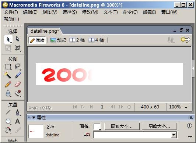Select the Pointer tool

(8, 39)
